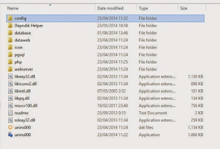
Task: Select the ssleay32.dll file name
Action: [x=25, y=120]
